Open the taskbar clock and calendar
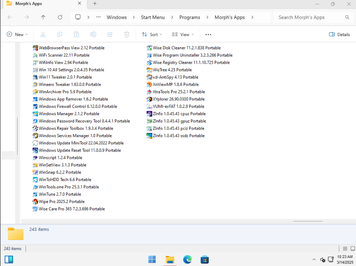Screen dimensions: 356x266 tap(345, 259)
